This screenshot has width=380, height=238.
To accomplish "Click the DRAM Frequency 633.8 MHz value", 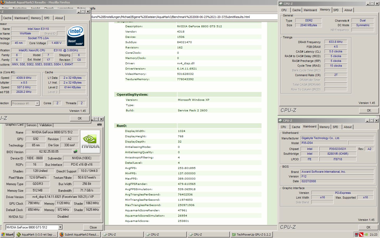I will click(x=336, y=42).
